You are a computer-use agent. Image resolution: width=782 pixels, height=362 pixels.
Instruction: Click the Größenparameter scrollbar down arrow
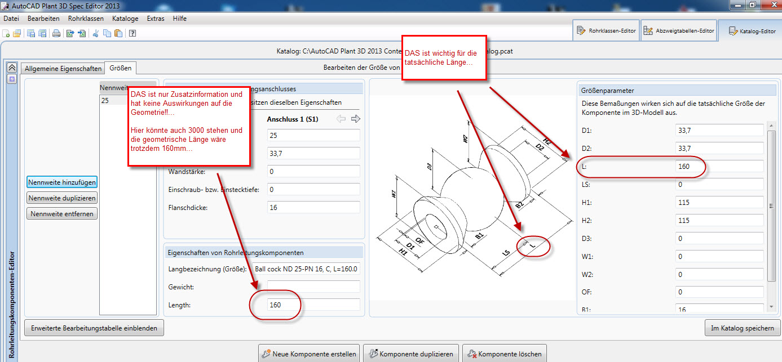[771, 307]
